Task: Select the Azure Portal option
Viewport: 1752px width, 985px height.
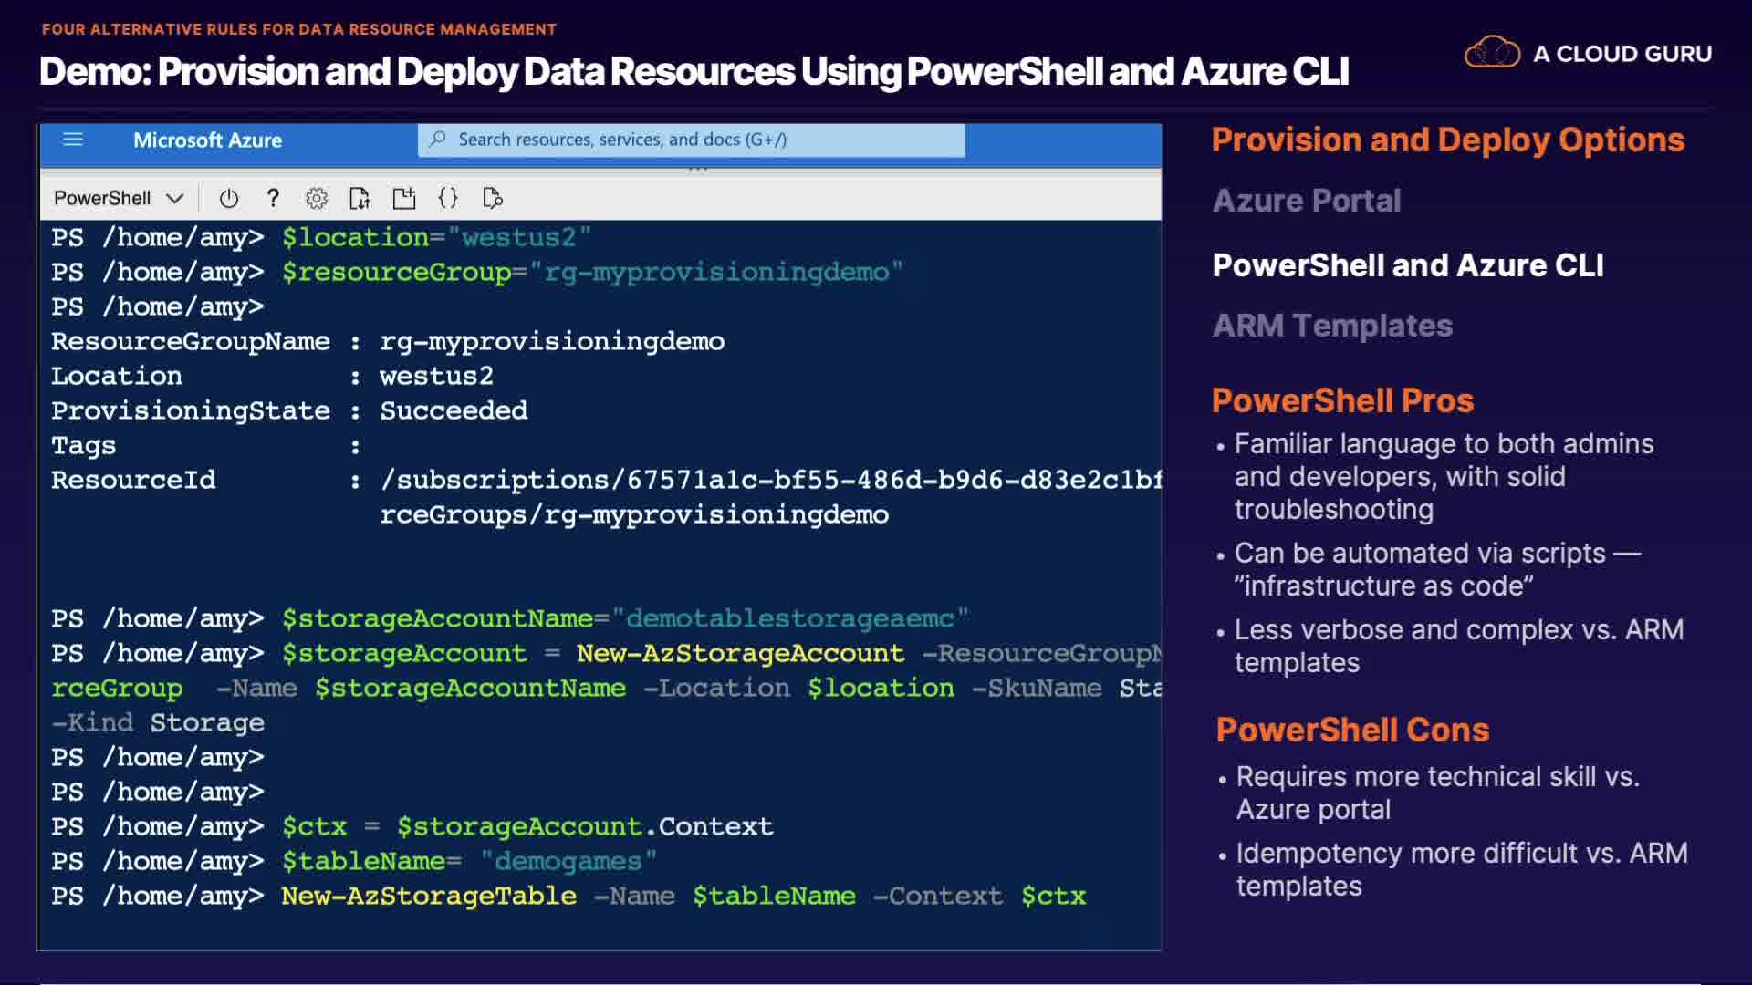Action: coord(1306,201)
